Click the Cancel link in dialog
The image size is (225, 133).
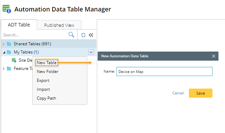pyautogui.click(x=178, y=93)
